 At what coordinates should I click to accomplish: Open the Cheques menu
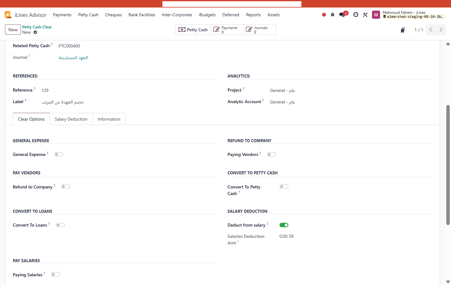[113, 15]
